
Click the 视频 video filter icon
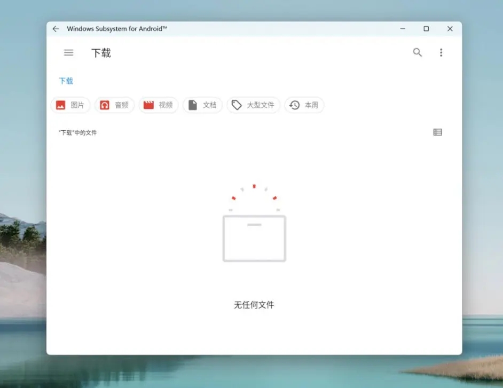pos(148,105)
